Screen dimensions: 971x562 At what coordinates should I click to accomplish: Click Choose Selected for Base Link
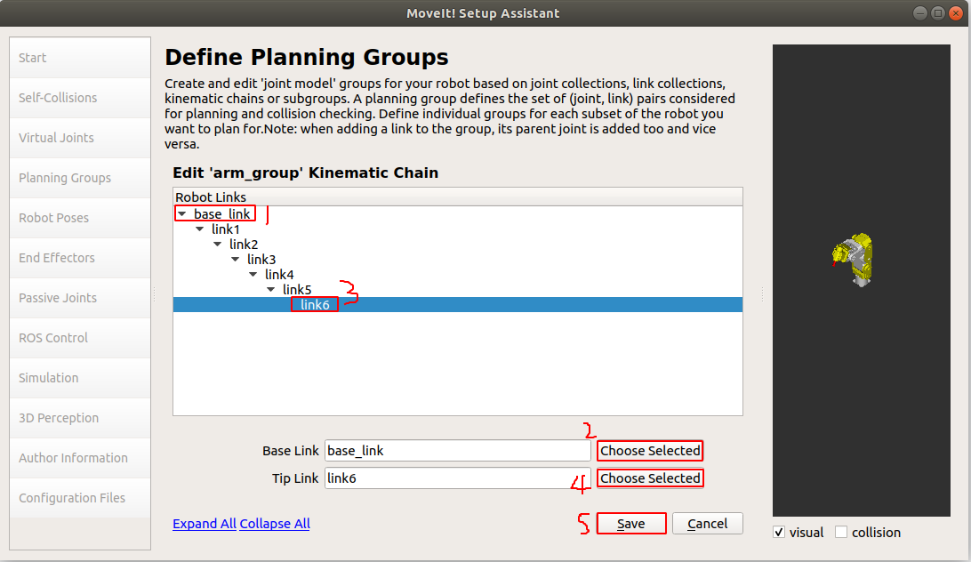[650, 451]
